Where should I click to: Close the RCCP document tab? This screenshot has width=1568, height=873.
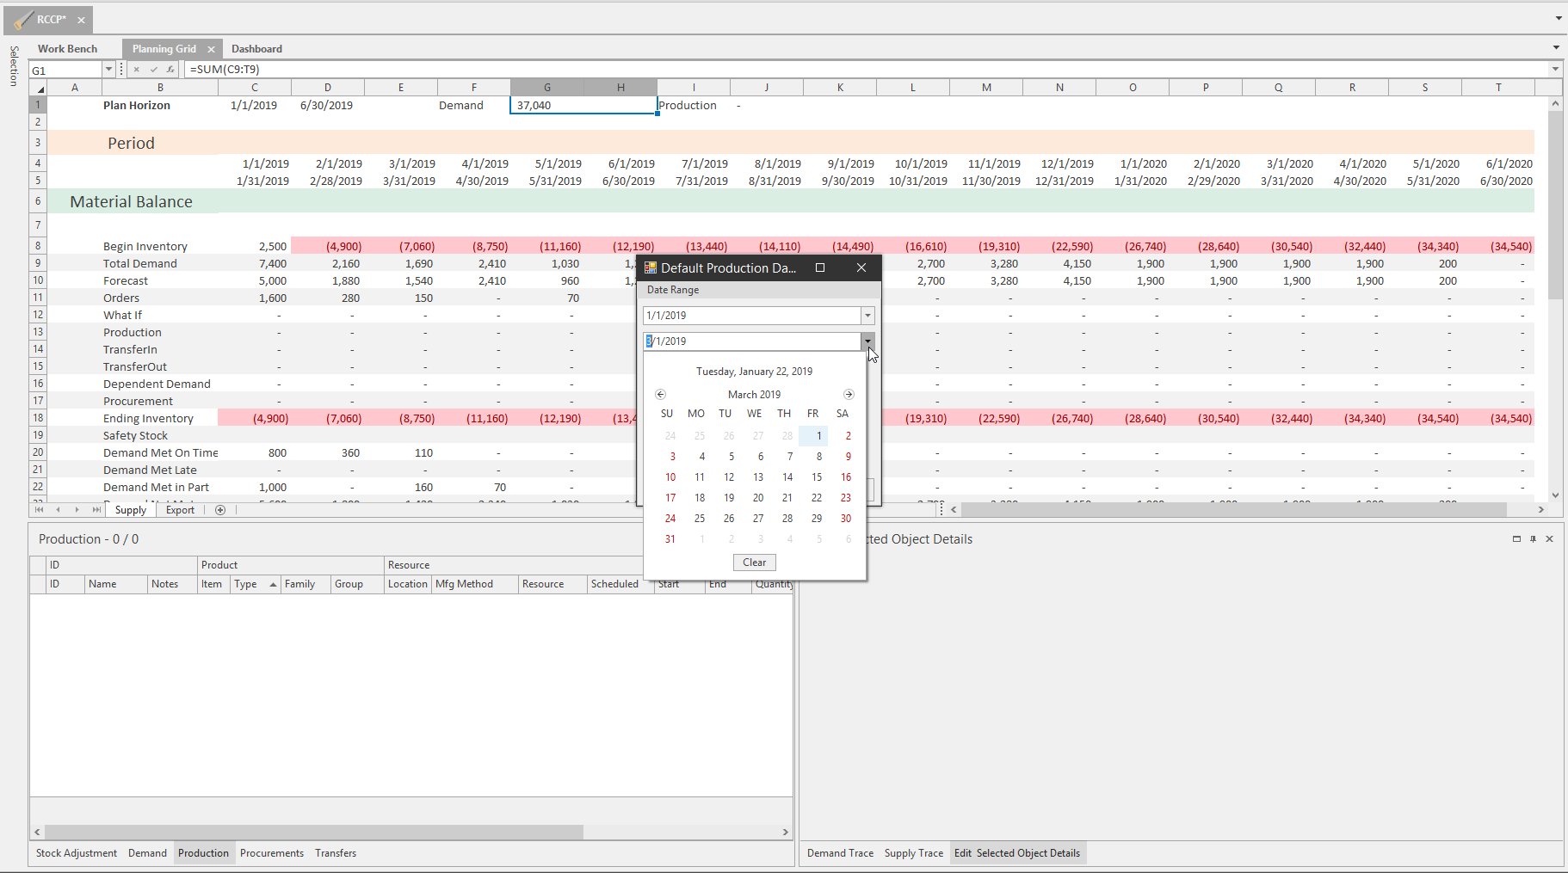pos(81,20)
